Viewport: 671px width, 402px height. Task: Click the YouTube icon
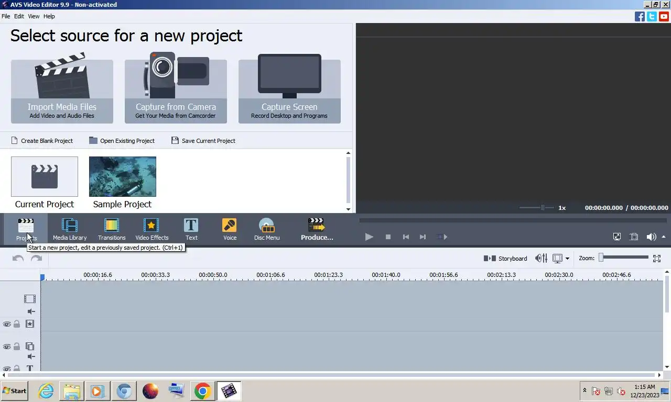click(x=664, y=16)
